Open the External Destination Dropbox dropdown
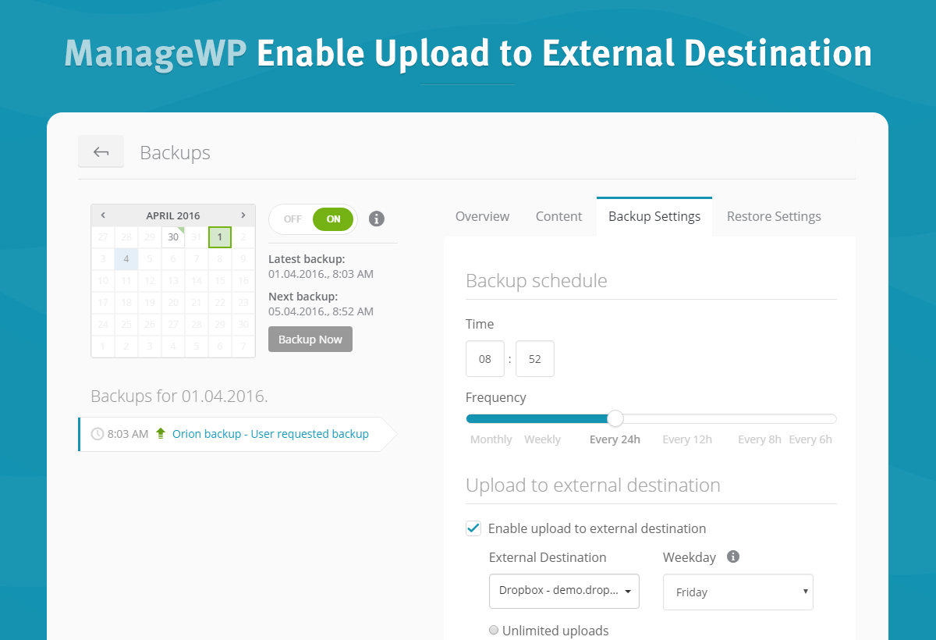 564,591
